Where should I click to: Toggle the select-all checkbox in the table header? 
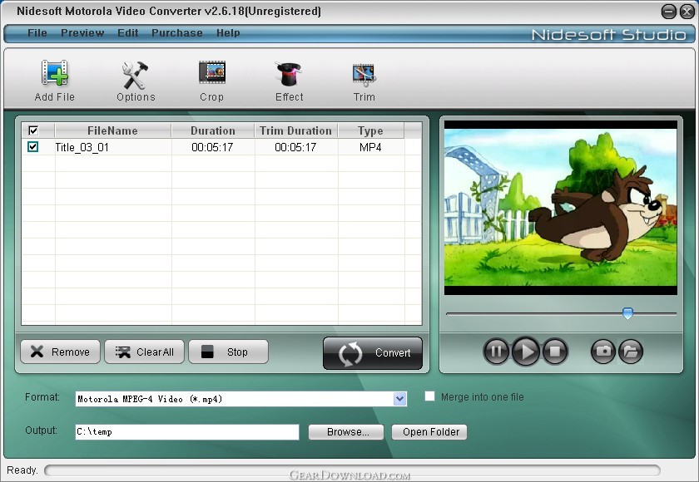(x=33, y=130)
